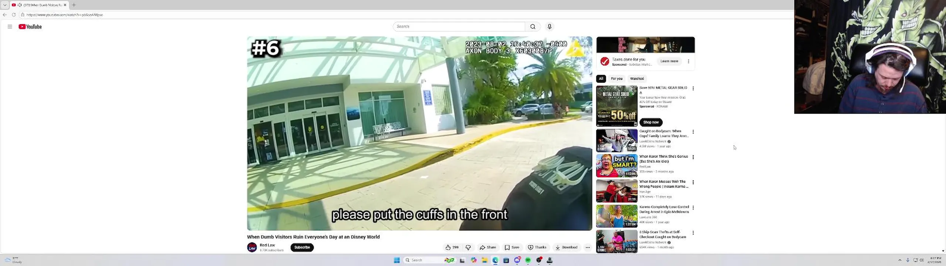Click the browser address bar URL
Viewport: 946px width, 266px height.
tap(65, 15)
